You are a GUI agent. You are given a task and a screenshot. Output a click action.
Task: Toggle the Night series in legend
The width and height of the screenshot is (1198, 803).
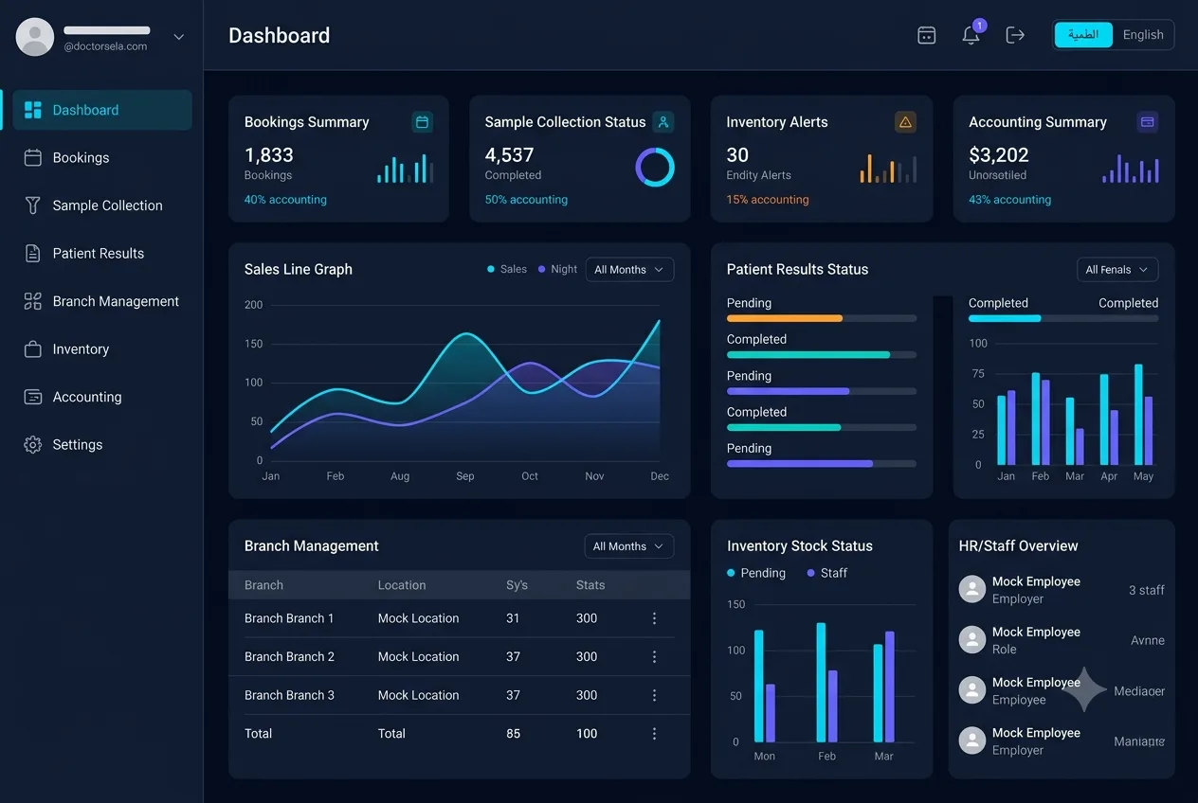pyautogui.click(x=557, y=269)
